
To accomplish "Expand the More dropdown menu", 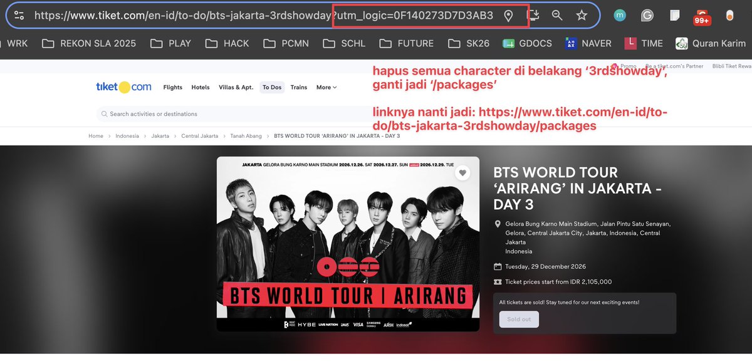I will (326, 87).
